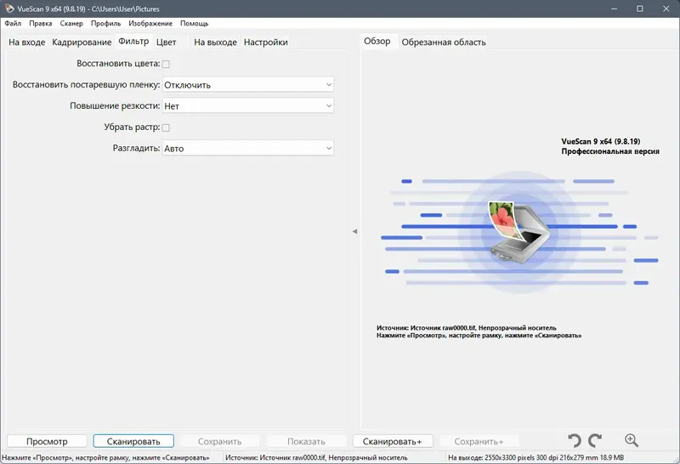Click the zoom-in magnifier icon
Screen dimensions: 680x464
632,440
